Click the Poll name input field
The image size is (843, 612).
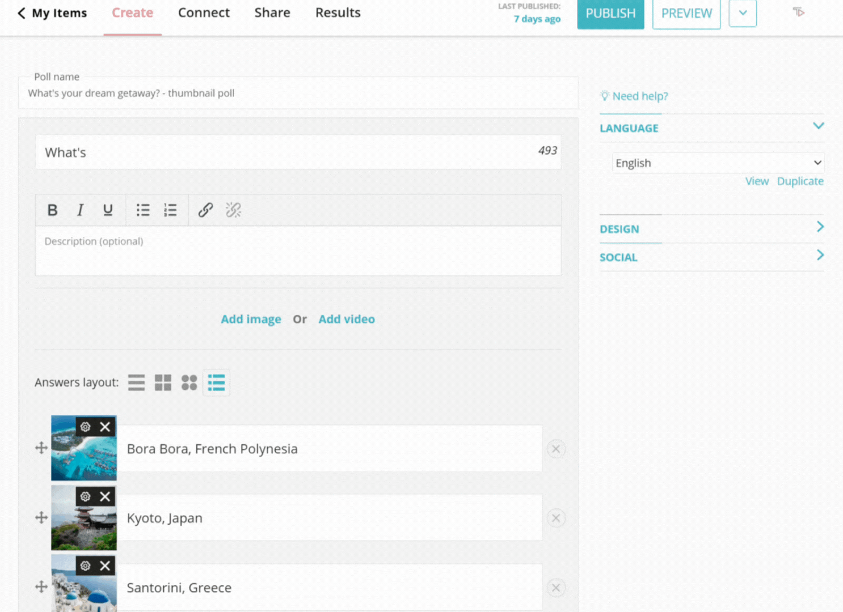click(x=298, y=93)
